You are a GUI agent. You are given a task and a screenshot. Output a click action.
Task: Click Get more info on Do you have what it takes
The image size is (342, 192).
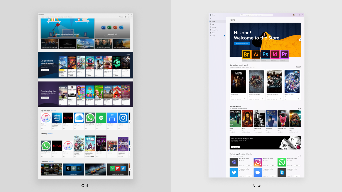(45, 70)
